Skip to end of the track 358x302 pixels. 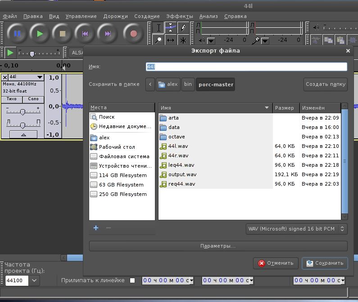[108, 34]
